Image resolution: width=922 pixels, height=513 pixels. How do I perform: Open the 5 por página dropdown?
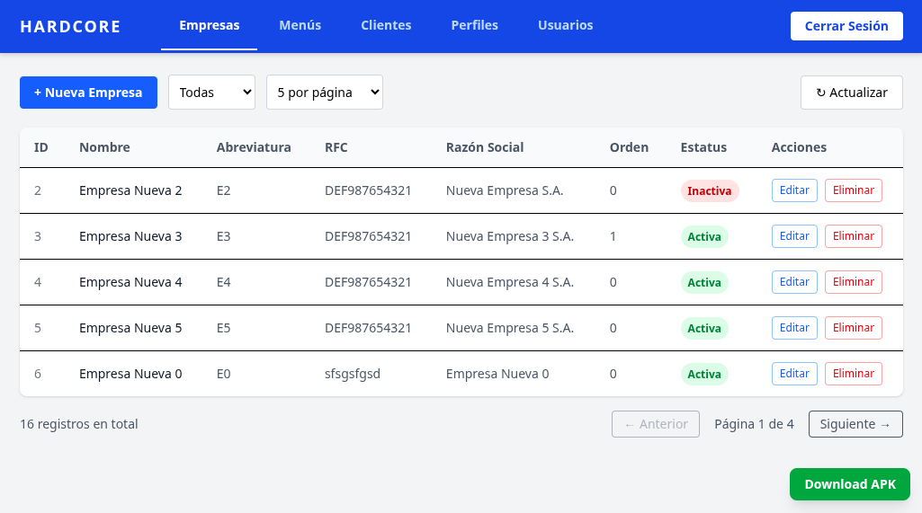(x=325, y=93)
